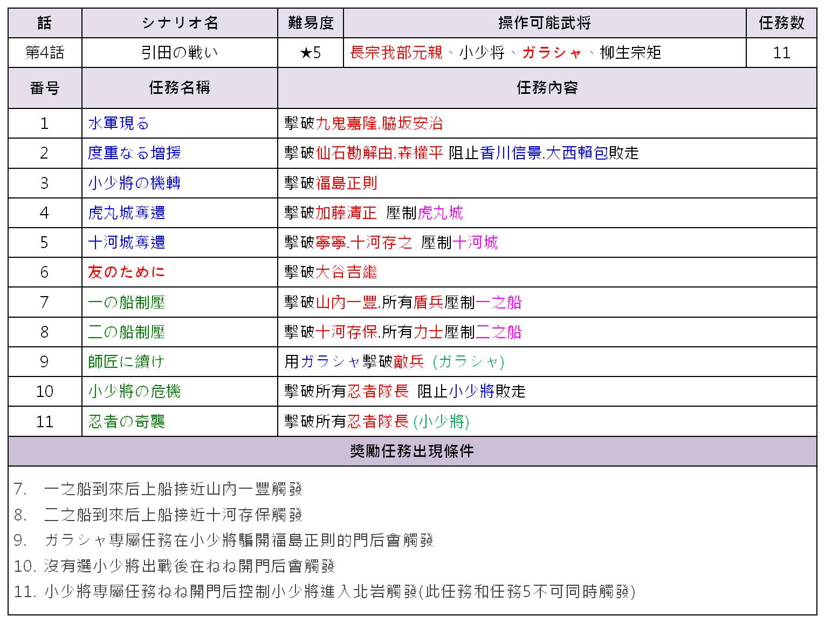Select mission name '虎丸城奪還'
The height and width of the screenshot is (623, 825).
(x=126, y=213)
